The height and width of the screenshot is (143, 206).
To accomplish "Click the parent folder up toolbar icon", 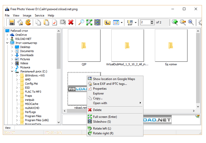I will (x=108, y=22).
